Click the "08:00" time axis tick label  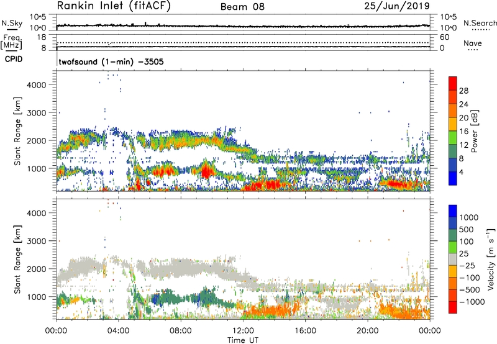click(181, 331)
